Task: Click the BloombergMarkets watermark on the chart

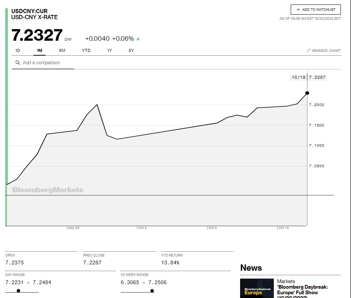Action: click(x=48, y=190)
